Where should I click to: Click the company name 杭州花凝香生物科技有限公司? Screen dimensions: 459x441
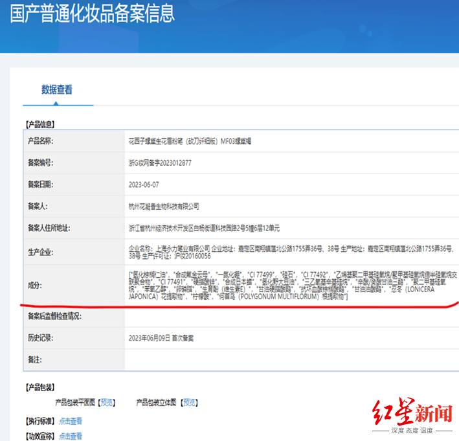164,207
